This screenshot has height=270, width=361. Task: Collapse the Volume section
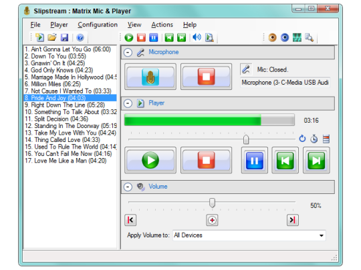click(128, 187)
